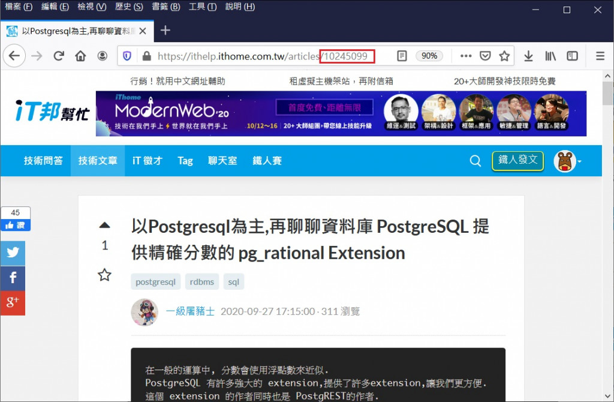The width and height of the screenshot is (614, 402).
Task: Click the Facebook like 讚 button
Action: click(x=15, y=225)
